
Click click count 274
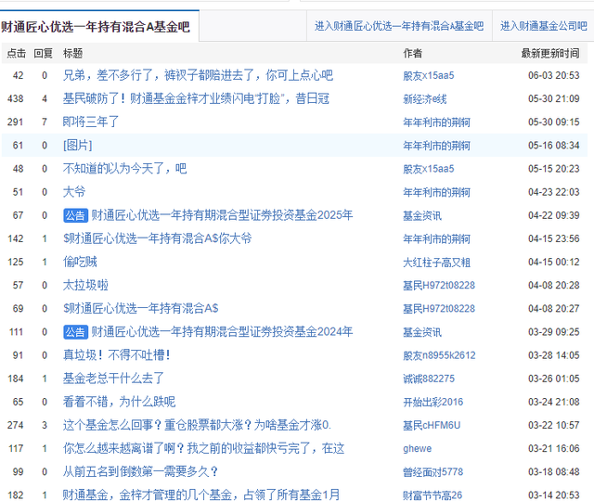coord(15,426)
